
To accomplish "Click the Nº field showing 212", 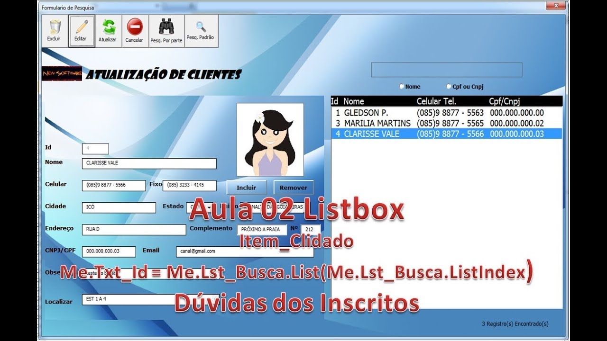I will 310,230.
